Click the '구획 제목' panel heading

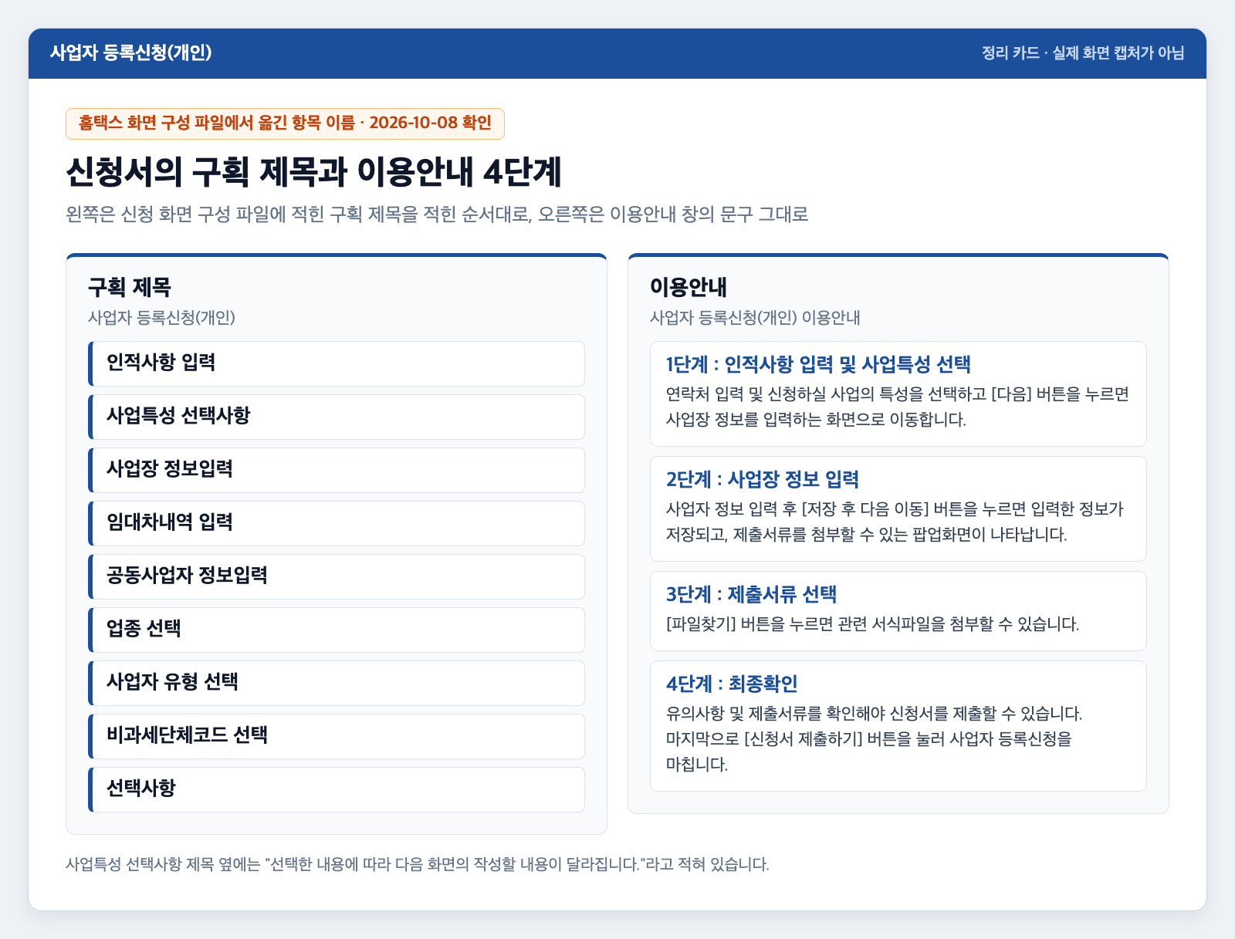(x=129, y=288)
